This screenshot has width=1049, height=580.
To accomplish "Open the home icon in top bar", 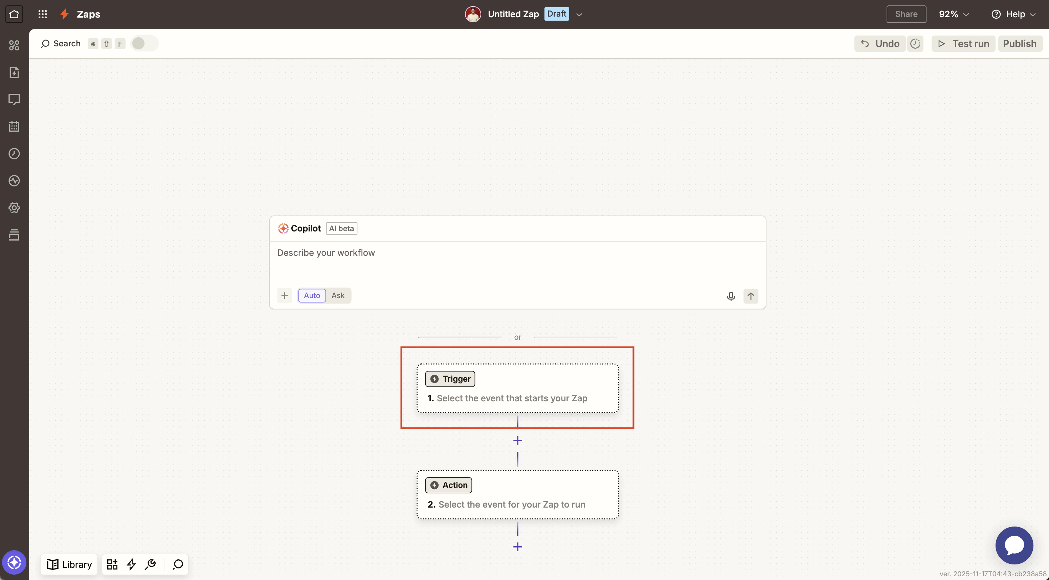I will coord(14,14).
